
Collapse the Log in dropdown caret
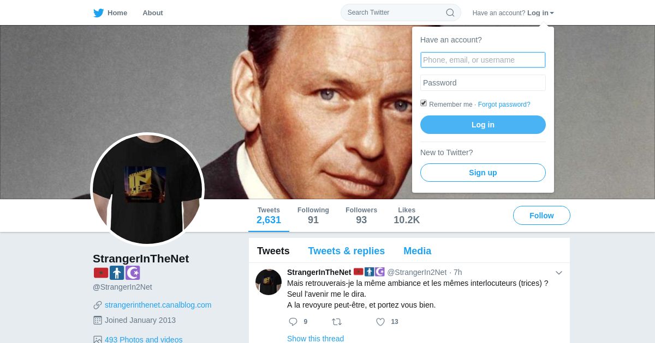coord(552,13)
